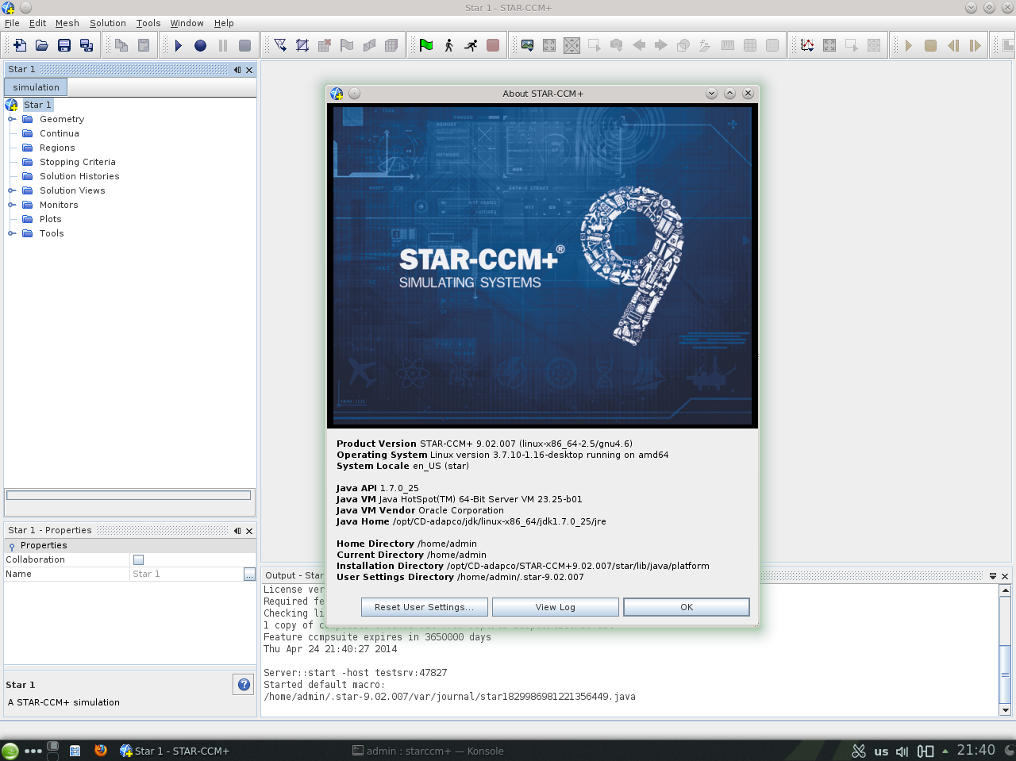This screenshot has width=1016, height=761.
Task: Click the View Log button
Action: 556,607
